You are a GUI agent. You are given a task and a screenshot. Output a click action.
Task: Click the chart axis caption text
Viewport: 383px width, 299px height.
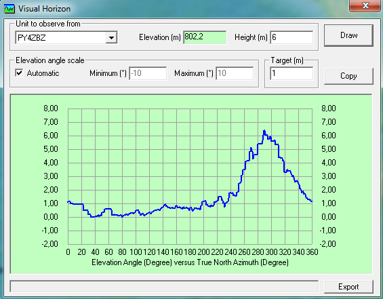[190, 262]
